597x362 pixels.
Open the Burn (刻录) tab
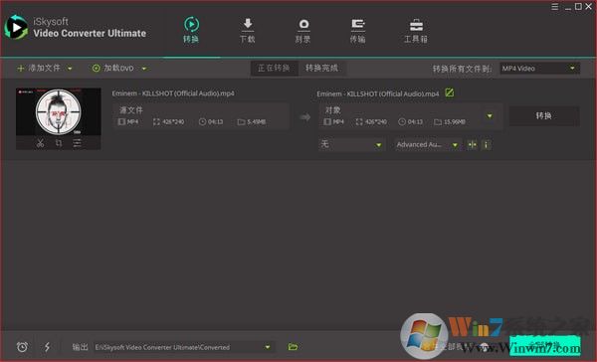(x=303, y=30)
